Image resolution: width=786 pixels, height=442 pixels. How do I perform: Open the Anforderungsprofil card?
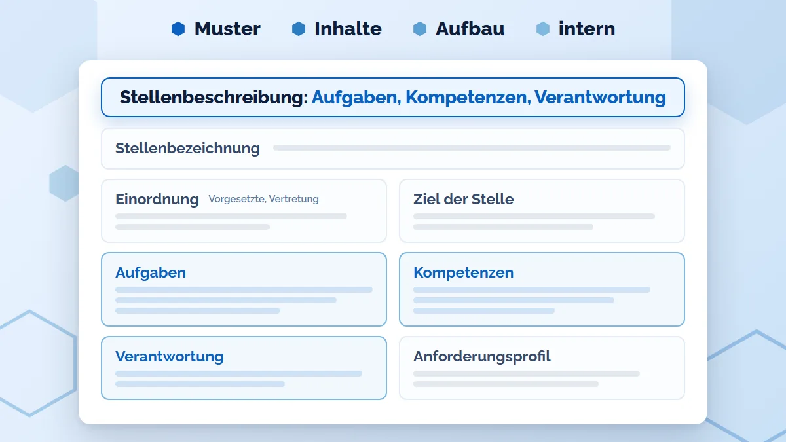[542, 368]
